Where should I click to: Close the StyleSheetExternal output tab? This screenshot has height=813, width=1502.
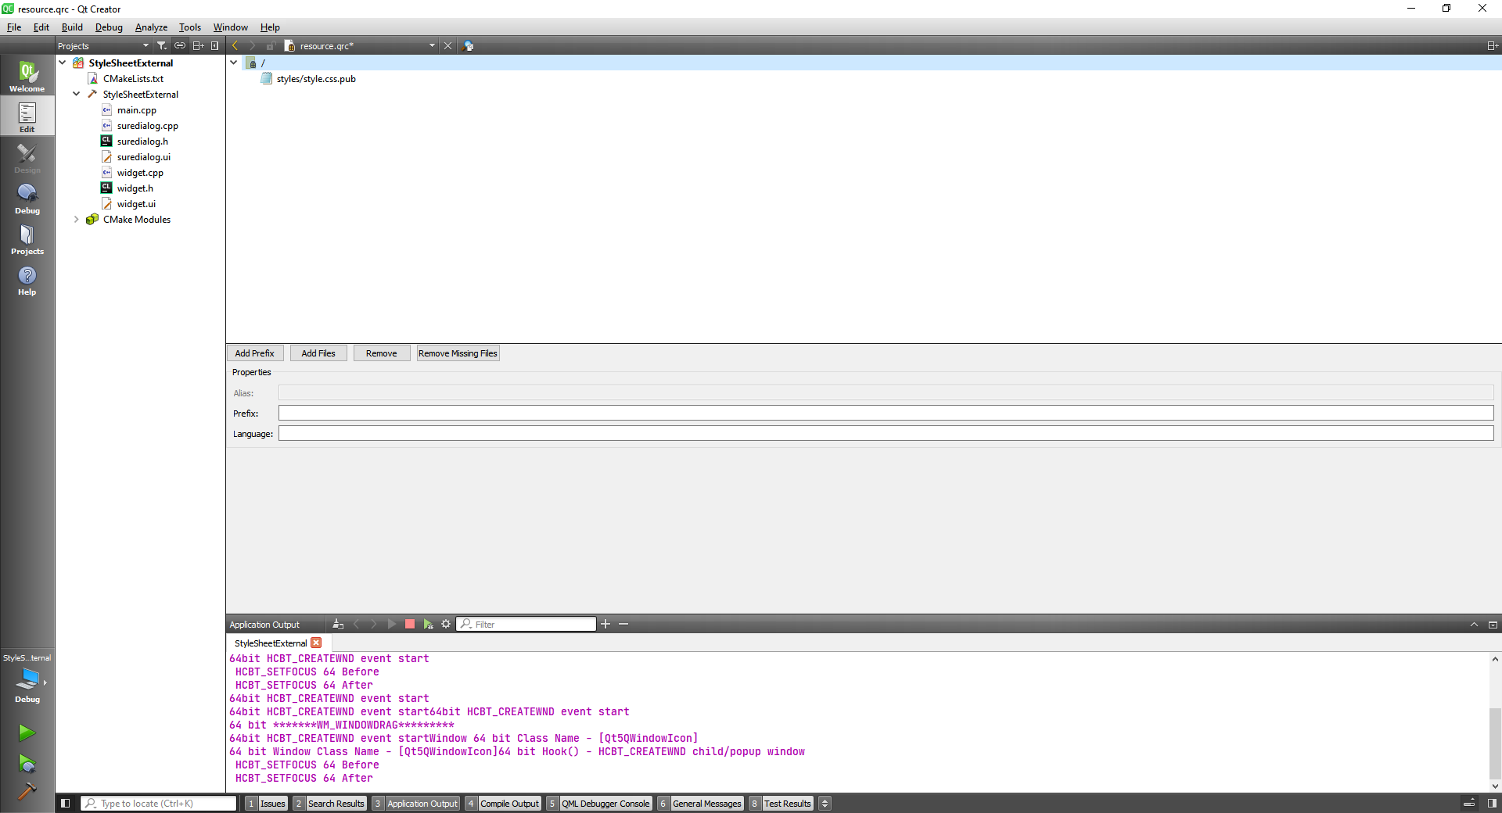tap(316, 643)
